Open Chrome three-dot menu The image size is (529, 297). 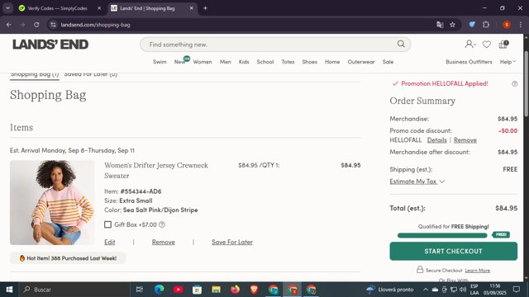pyautogui.click(x=521, y=25)
